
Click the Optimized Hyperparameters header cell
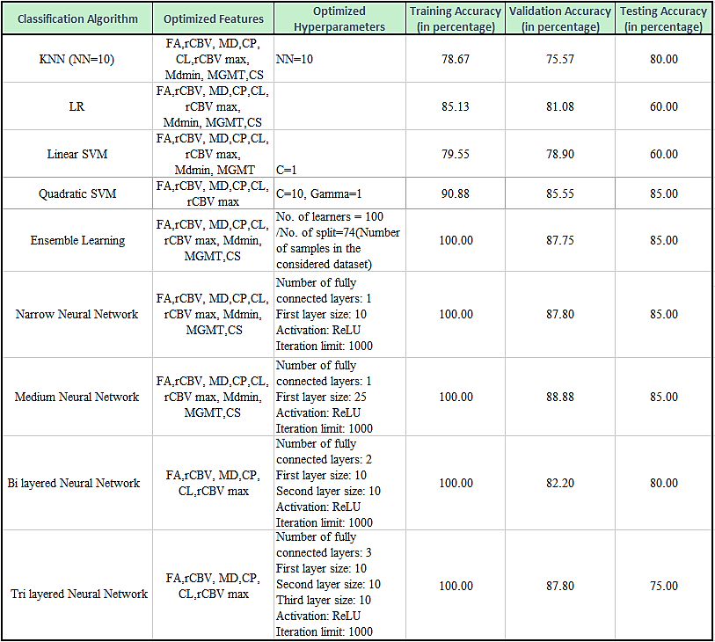point(339,18)
